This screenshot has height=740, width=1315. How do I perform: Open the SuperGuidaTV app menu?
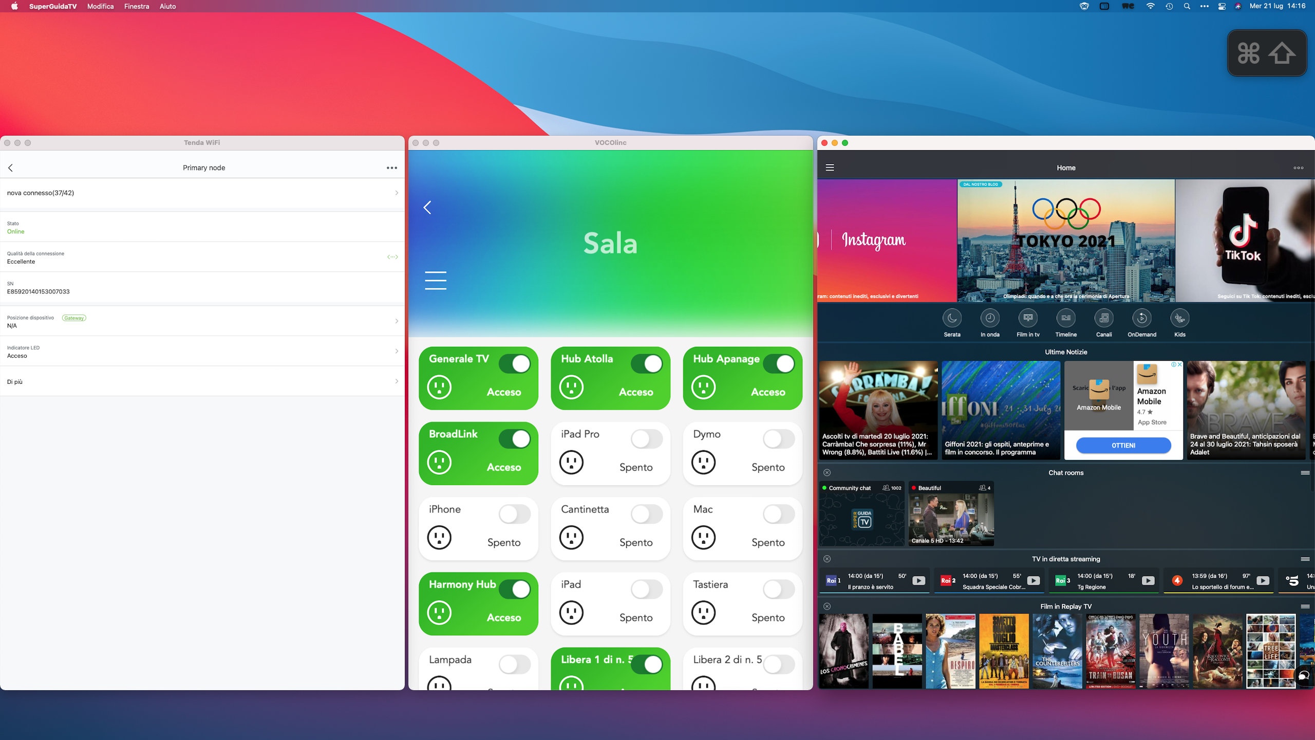[53, 6]
